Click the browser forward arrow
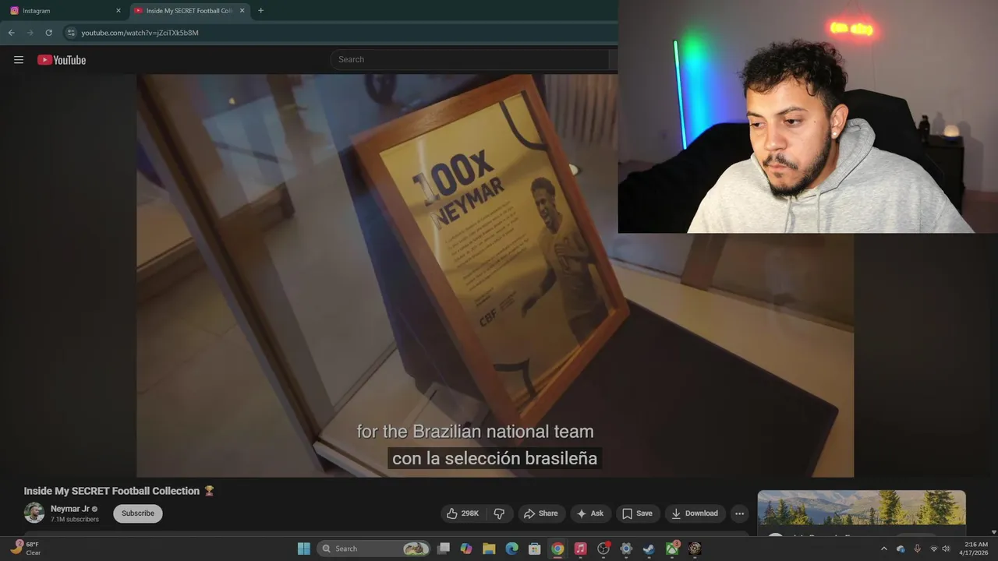 point(30,33)
